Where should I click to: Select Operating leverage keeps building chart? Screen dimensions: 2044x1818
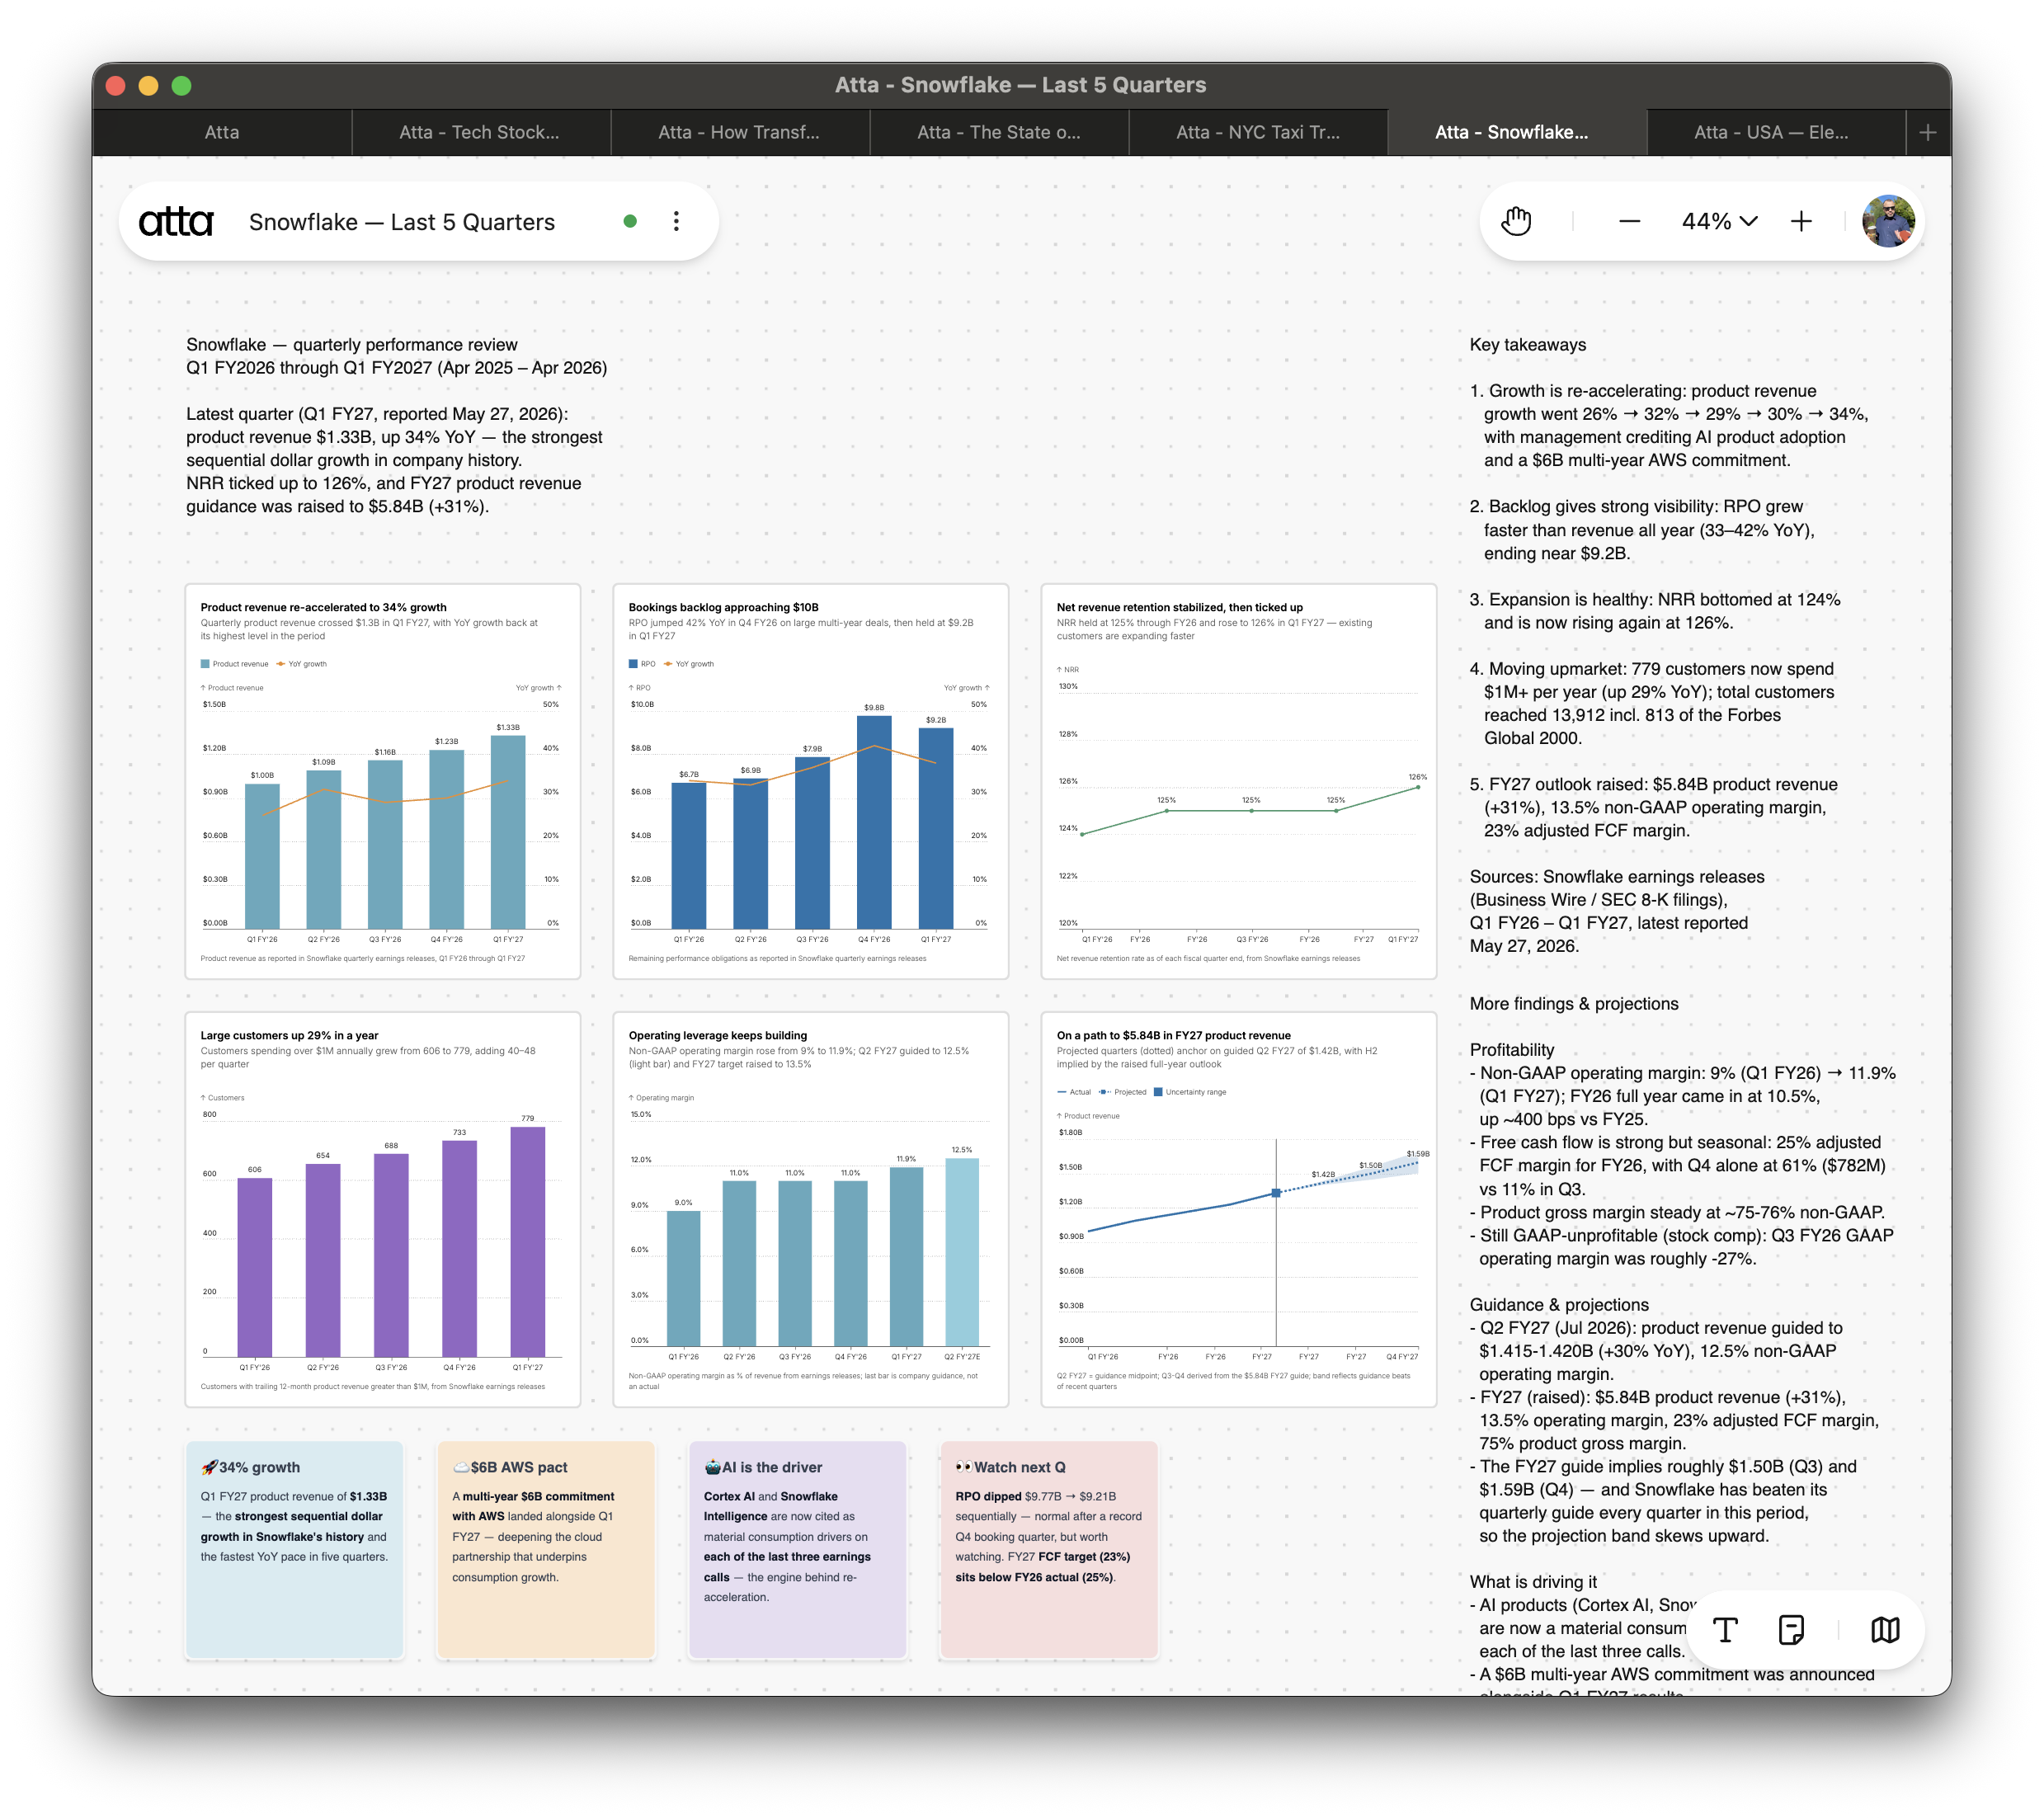coord(811,1209)
